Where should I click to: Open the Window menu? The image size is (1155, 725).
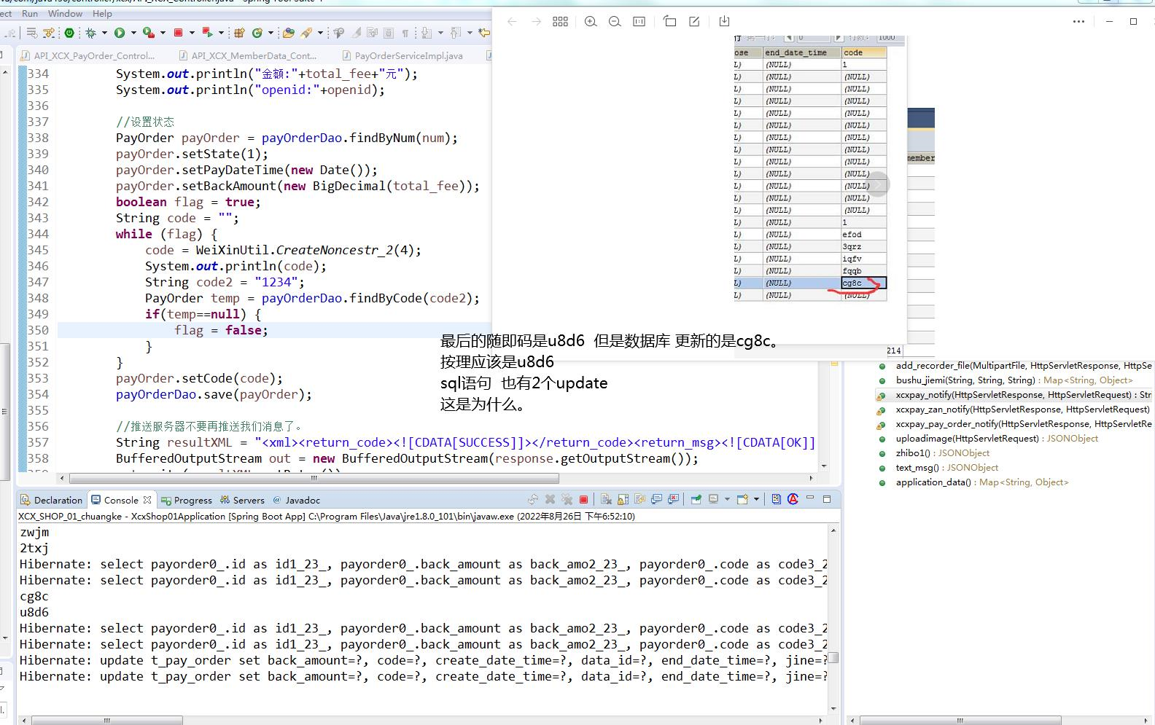click(x=65, y=13)
